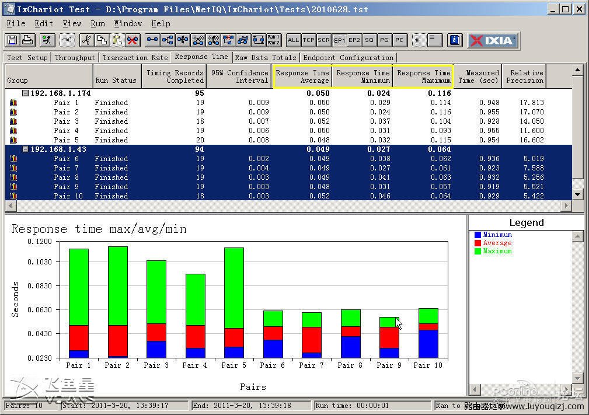Screen dimensions: 589x415
Task: Click Response Time Maximum column header
Action: 423,76
